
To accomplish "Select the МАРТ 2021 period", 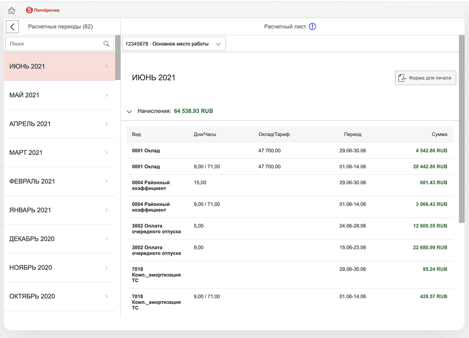I will 59,152.
